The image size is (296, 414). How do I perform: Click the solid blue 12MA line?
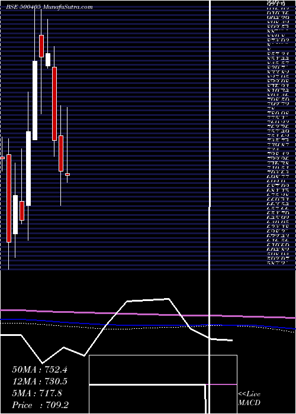148,324
